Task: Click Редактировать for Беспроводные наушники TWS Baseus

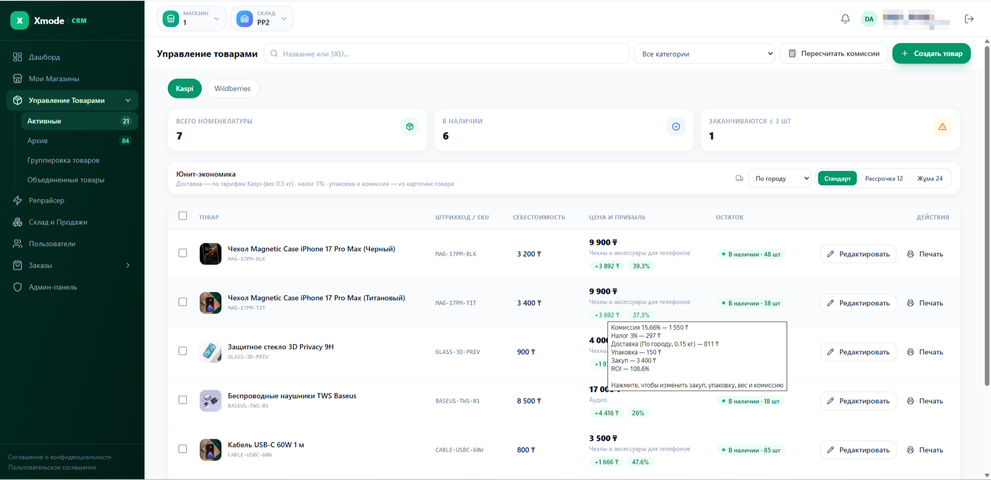Action: [858, 401]
